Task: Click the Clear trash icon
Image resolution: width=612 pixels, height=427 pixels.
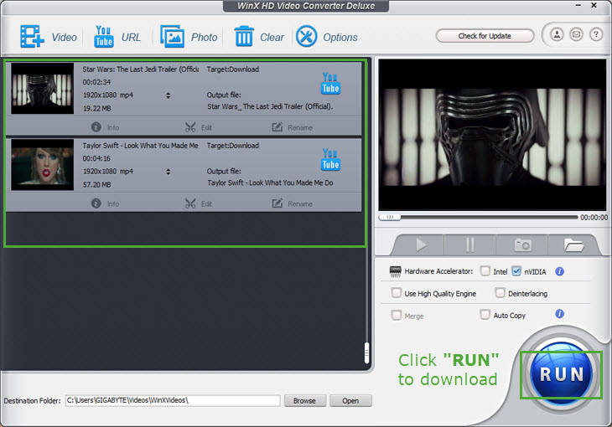Action: [x=244, y=36]
